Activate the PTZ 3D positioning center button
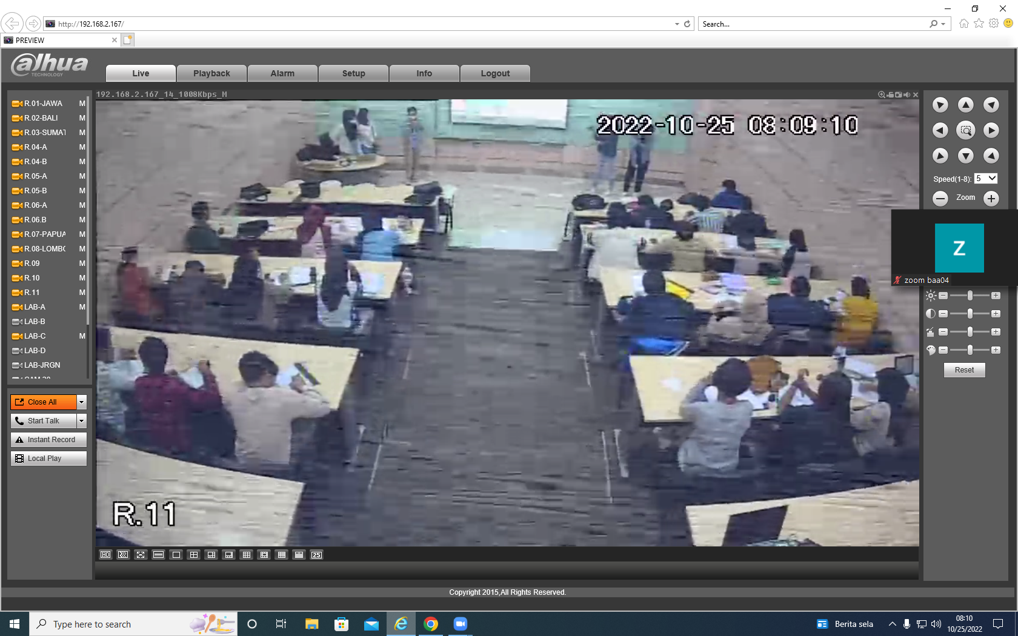This screenshot has height=636, width=1018. point(965,130)
